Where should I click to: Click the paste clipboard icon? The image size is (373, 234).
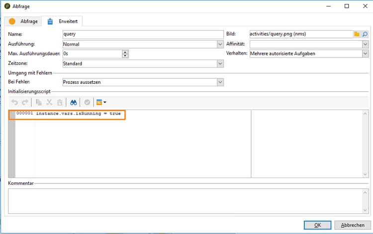pyautogui.click(x=60, y=103)
